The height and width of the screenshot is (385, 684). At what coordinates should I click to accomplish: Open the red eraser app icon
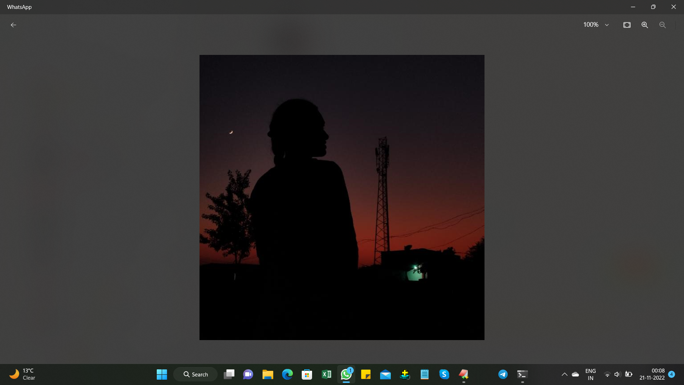464,374
